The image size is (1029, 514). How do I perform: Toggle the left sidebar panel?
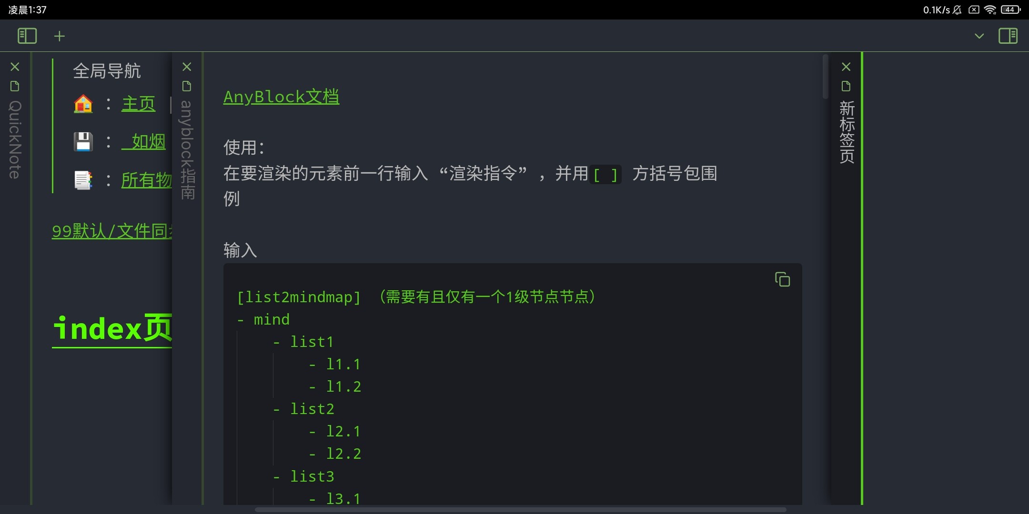tap(27, 36)
